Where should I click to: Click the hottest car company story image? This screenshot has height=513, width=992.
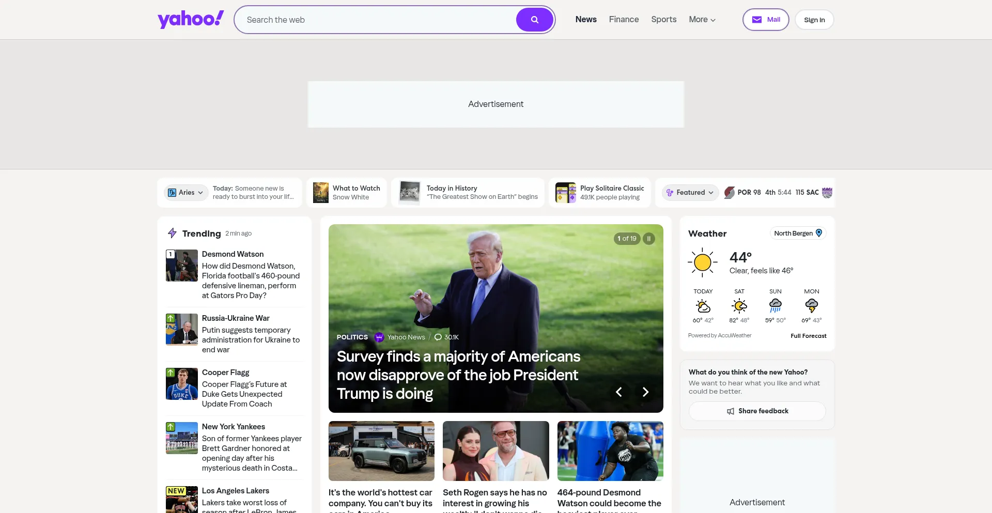pos(381,451)
